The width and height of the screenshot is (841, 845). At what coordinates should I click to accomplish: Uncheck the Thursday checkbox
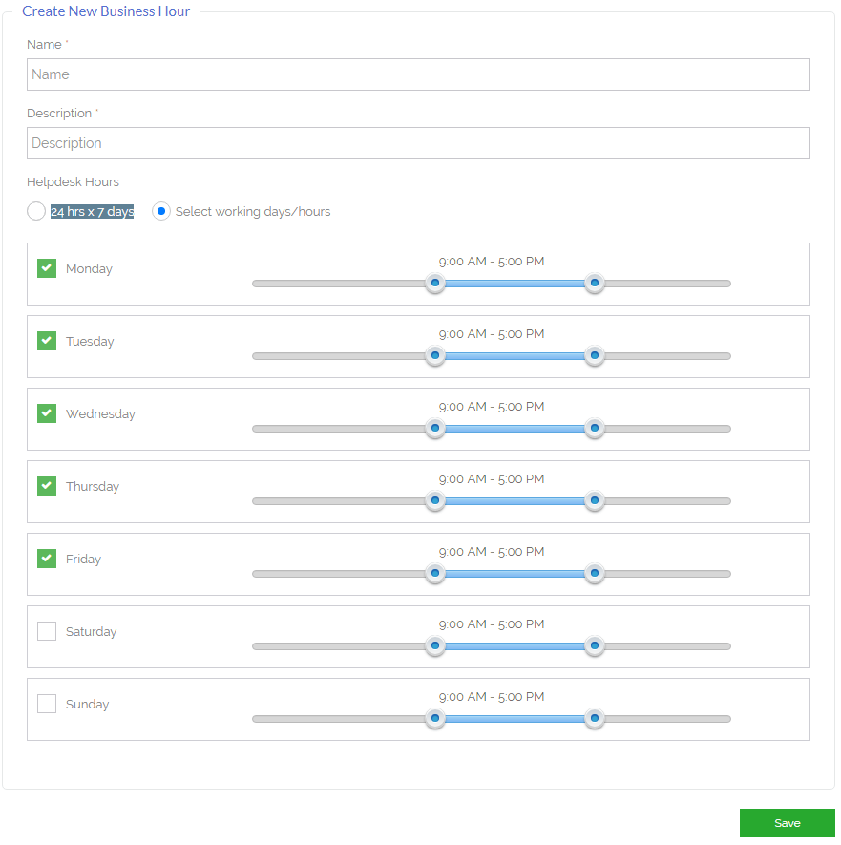pos(47,486)
